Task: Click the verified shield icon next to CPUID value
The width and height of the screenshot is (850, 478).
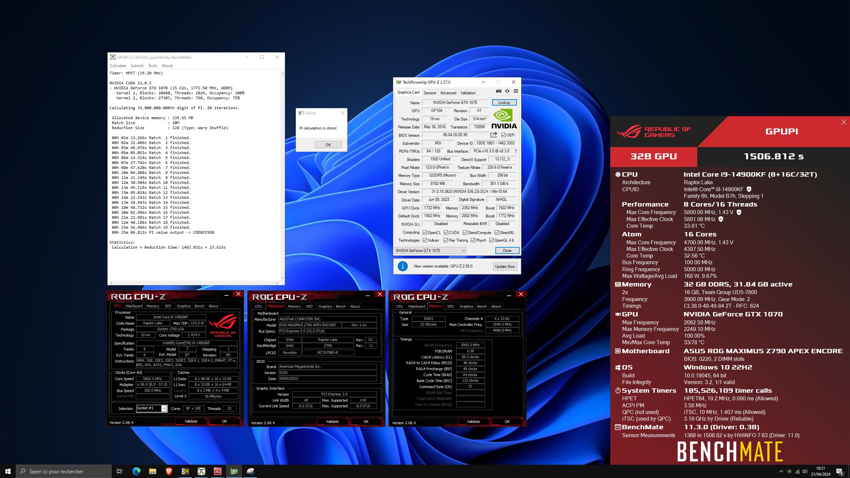Action: pyautogui.click(x=749, y=189)
